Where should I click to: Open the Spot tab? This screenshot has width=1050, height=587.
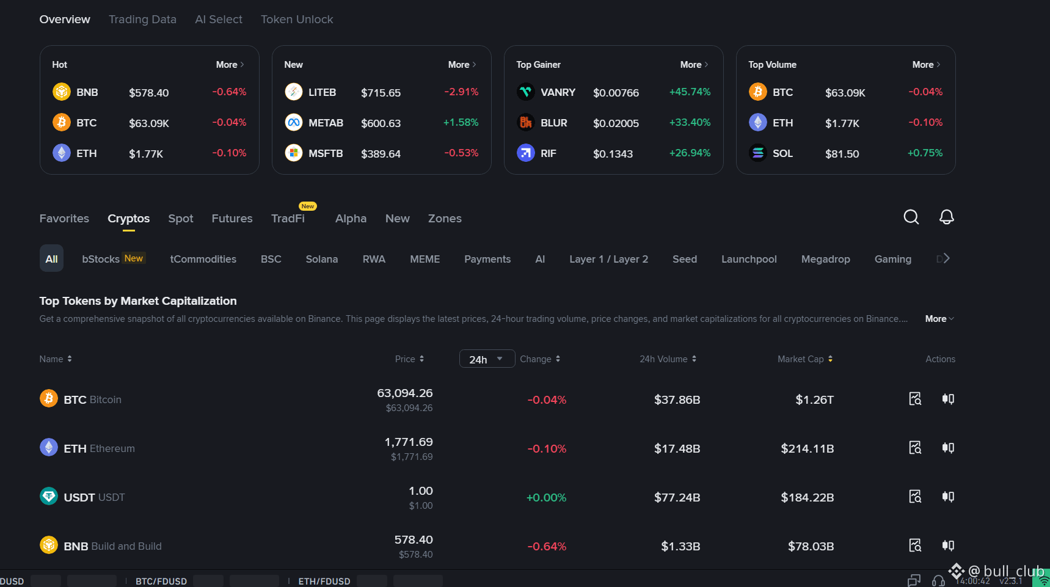pos(181,219)
